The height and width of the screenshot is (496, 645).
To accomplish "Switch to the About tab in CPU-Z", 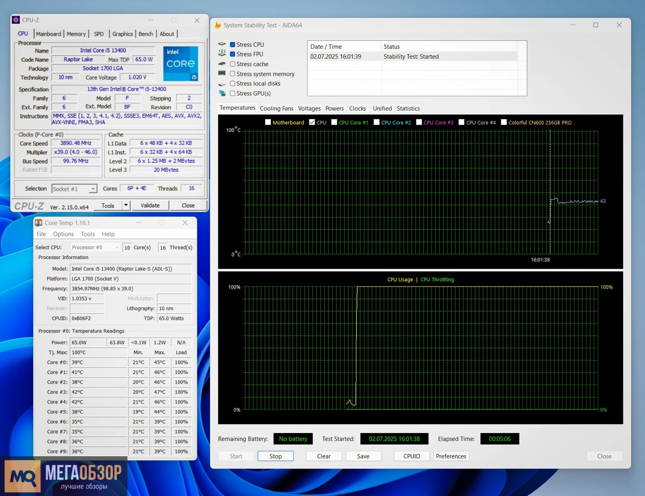I will coord(167,34).
